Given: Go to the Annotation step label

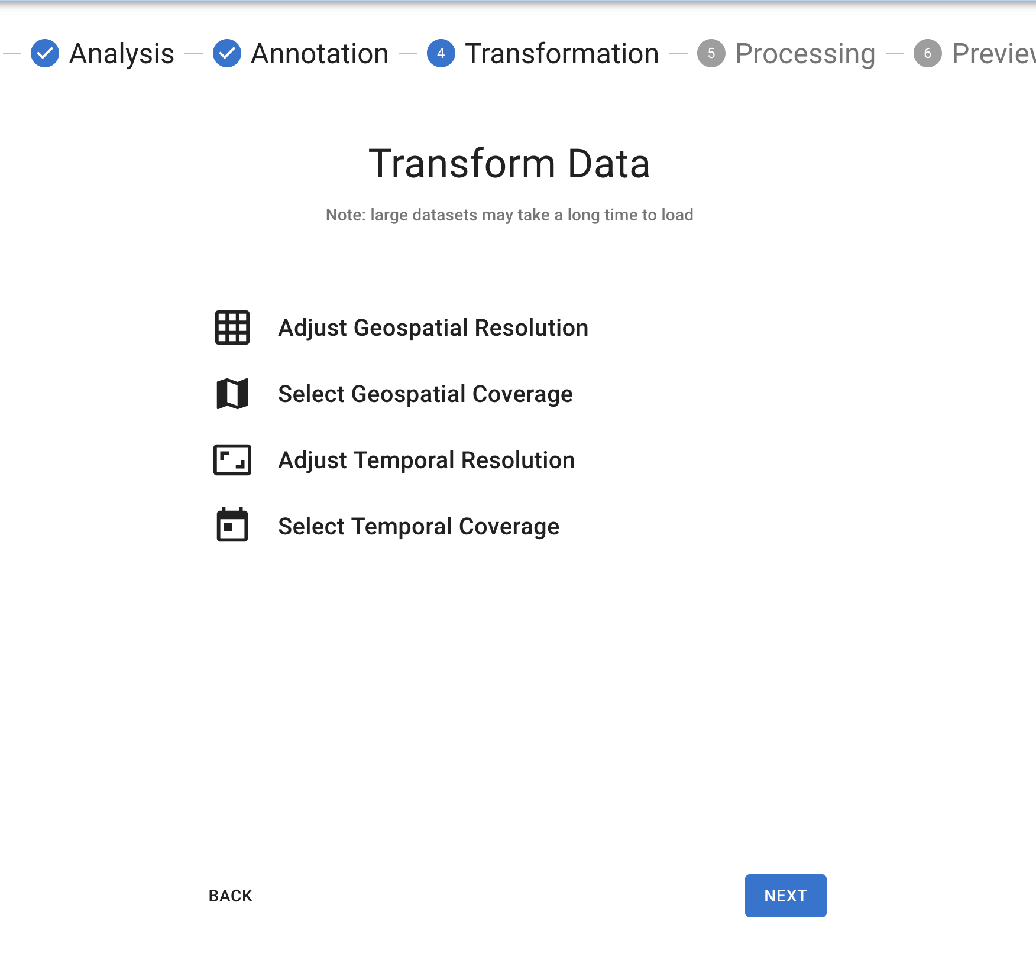Looking at the screenshot, I should tap(320, 54).
